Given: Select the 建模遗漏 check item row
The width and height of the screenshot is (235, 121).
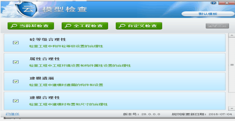Looking at the screenshot, I should point(115,82).
